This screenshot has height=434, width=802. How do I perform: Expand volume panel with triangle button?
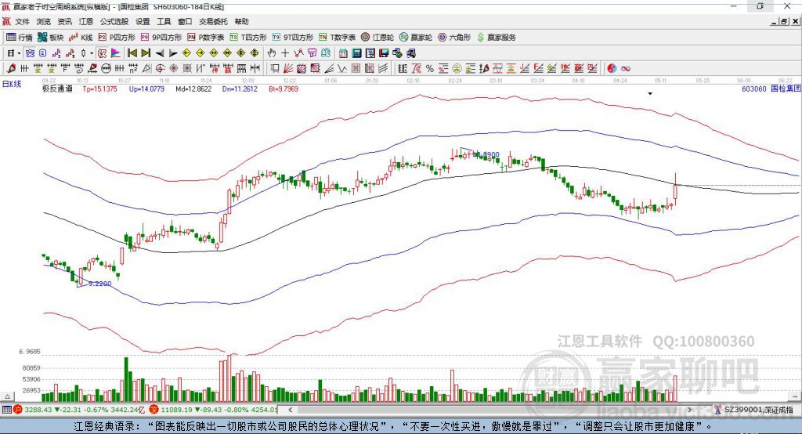click(7, 396)
